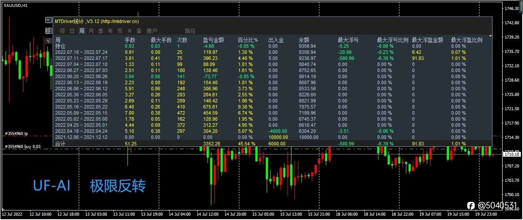523x220 pixels.
Task: Click the -4000.00 withdrawal cell
Action: click(x=277, y=131)
